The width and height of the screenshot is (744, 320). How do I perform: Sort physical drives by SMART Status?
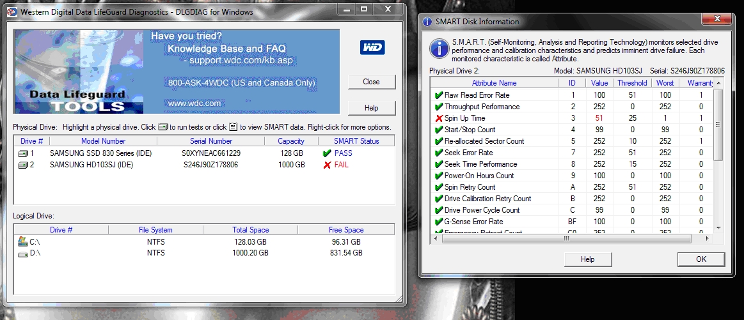coord(356,141)
